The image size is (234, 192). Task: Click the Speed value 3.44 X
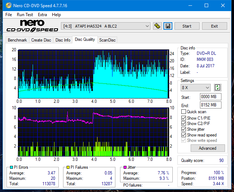218,184
